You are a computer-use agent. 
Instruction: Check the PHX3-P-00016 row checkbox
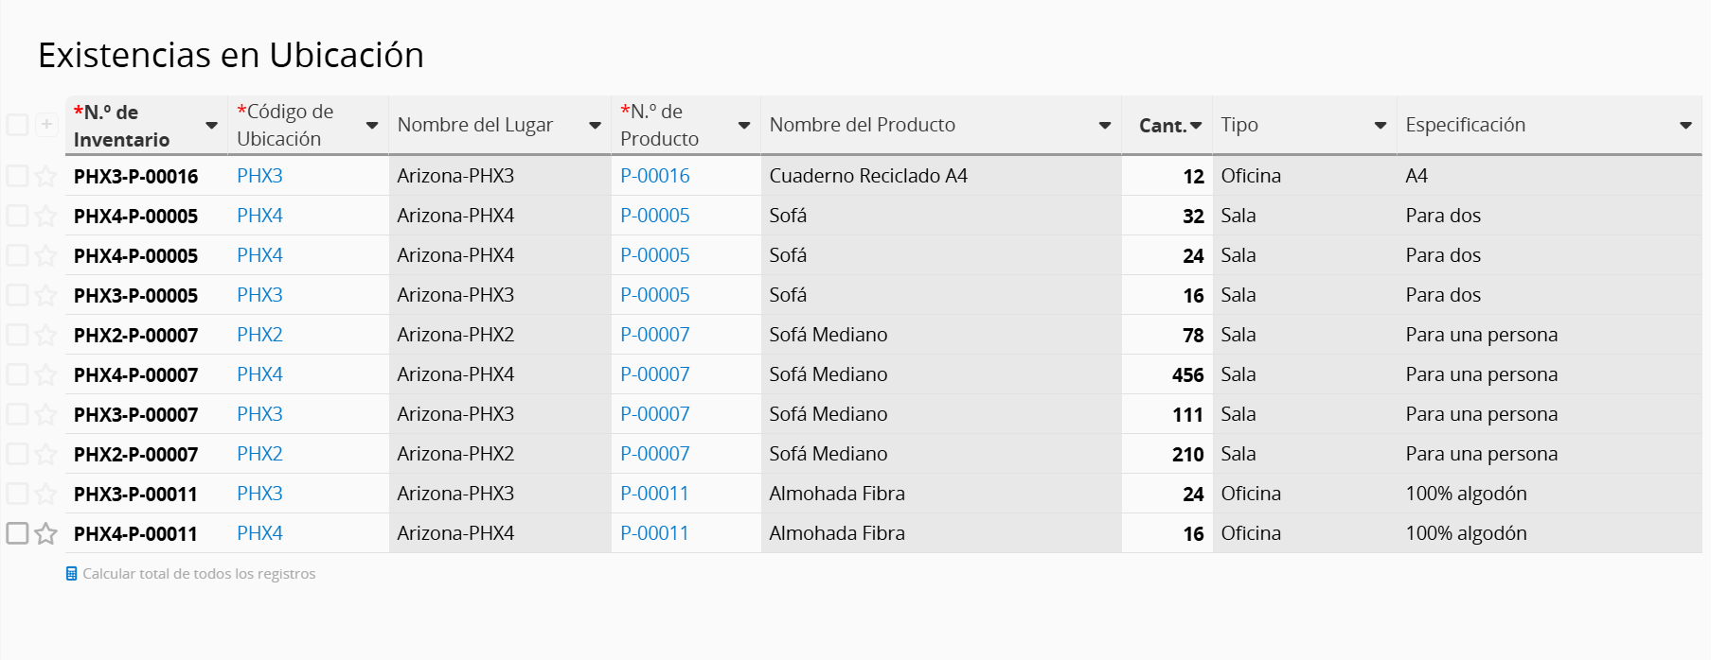[x=17, y=176]
